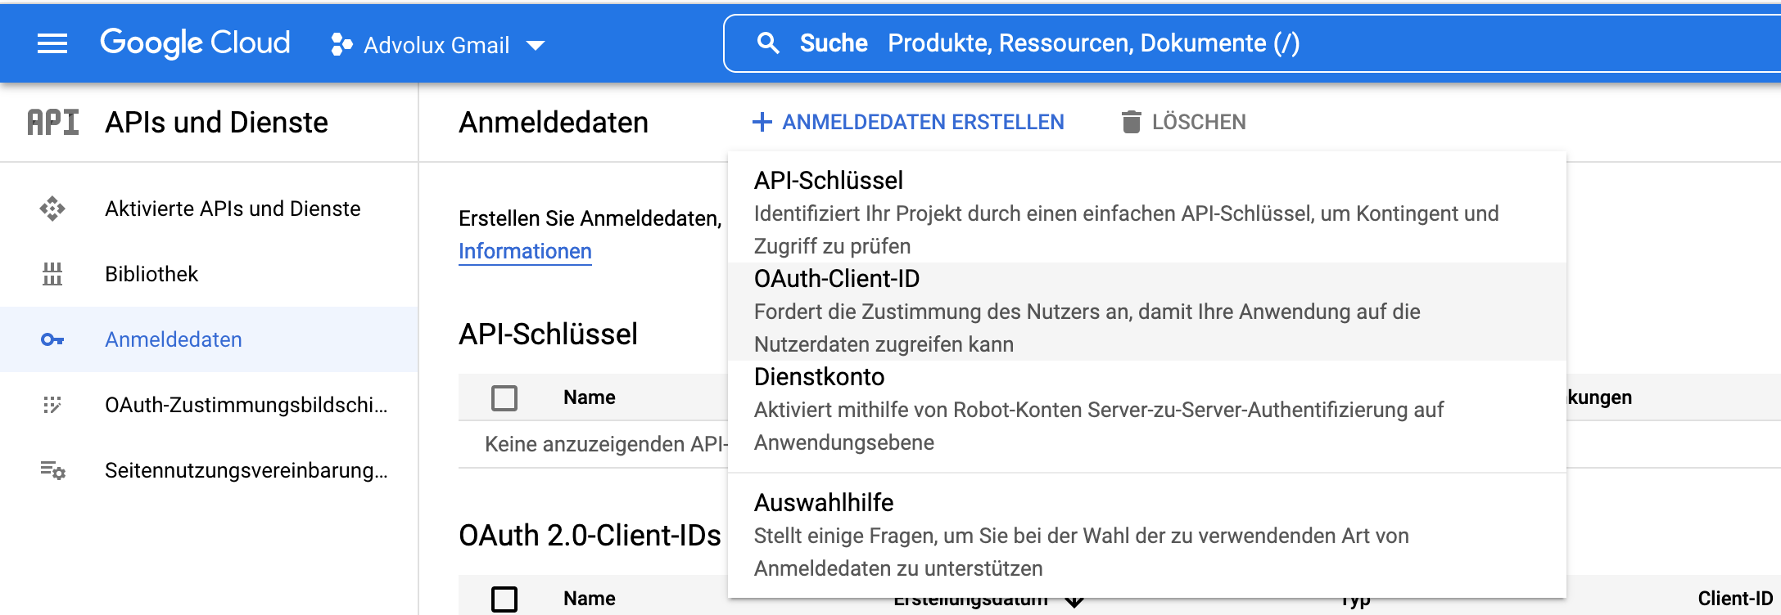
Task: Open Seitennutzungsvereinbarungen page
Action: tap(209, 470)
